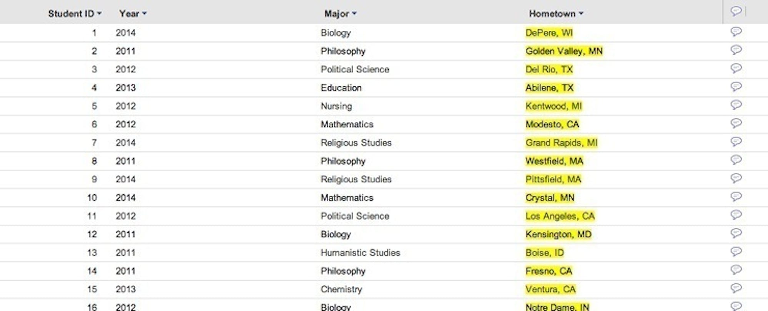This screenshot has width=768, height=311.
Task: Click the header comment column icon
Action: point(736,11)
